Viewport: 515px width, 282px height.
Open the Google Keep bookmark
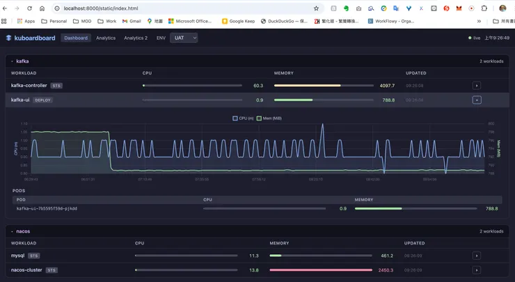pos(238,22)
